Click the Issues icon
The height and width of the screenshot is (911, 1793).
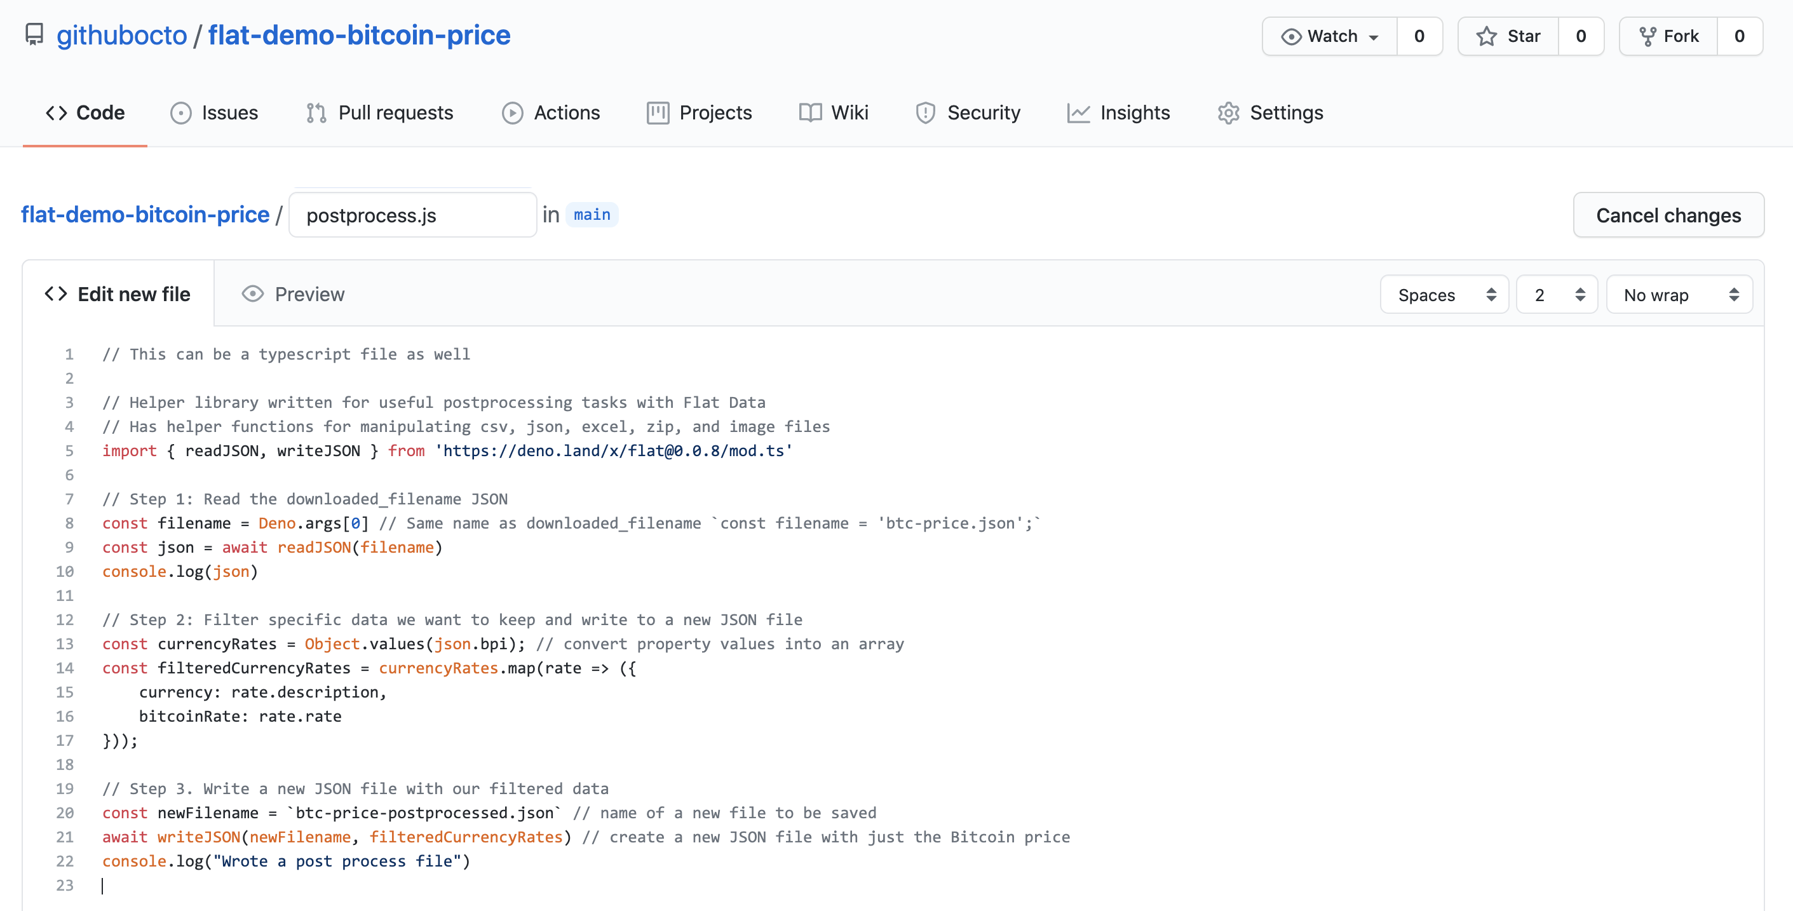[215, 112]
